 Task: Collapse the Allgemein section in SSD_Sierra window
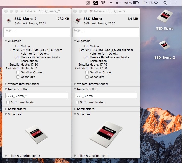pos(75,41)
